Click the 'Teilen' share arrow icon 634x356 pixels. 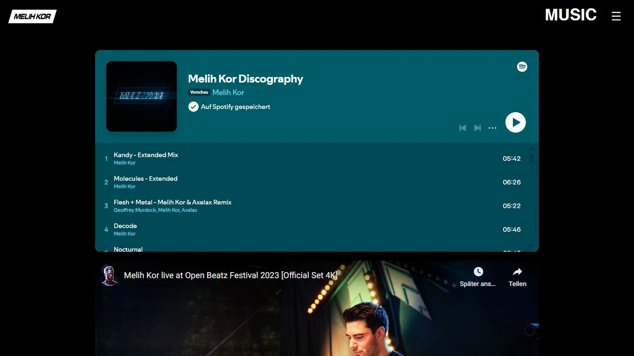point(517,272)
